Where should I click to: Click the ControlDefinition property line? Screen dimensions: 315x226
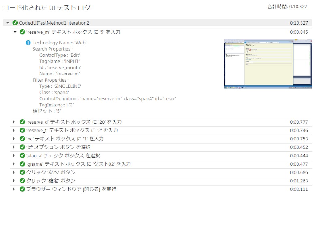(x=108, y=98)
